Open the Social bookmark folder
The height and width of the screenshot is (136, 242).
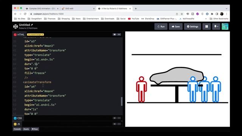(x=121, y=19)
